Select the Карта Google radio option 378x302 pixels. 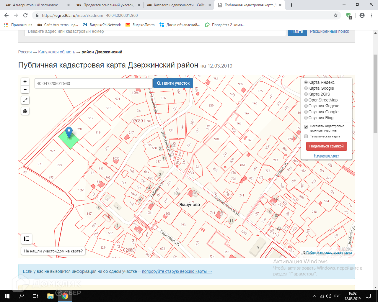pyautogui.click(x=306, y=88)
